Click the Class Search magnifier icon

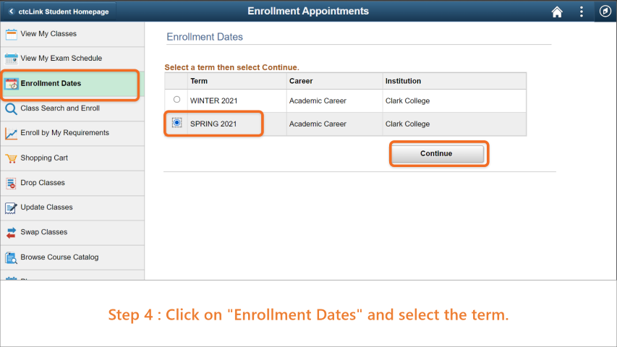[11, 108]
